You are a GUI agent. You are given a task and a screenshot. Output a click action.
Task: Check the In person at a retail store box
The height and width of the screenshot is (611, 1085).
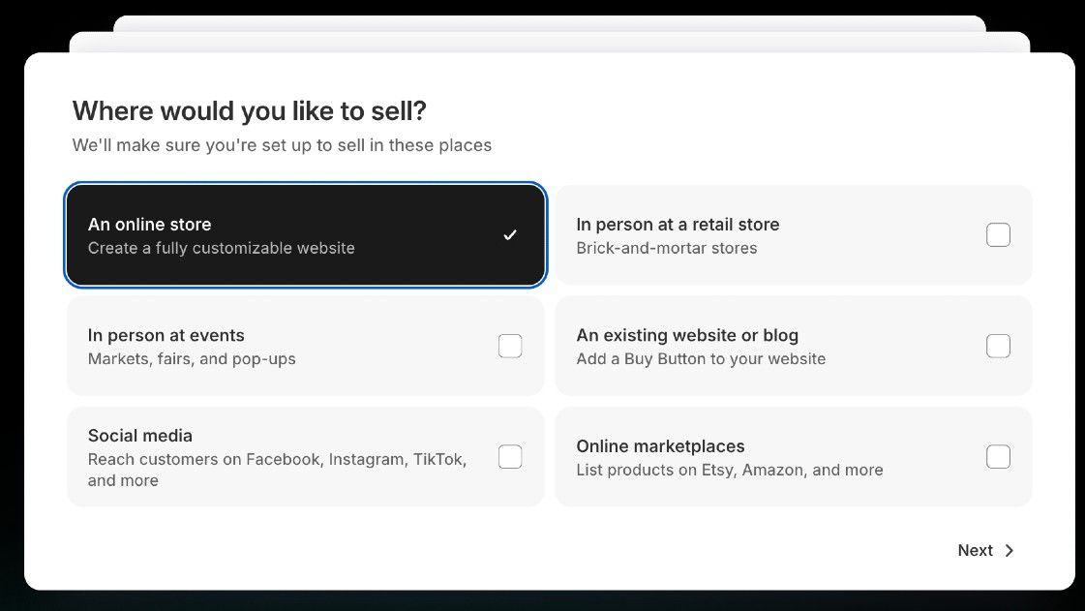[998, 234]
